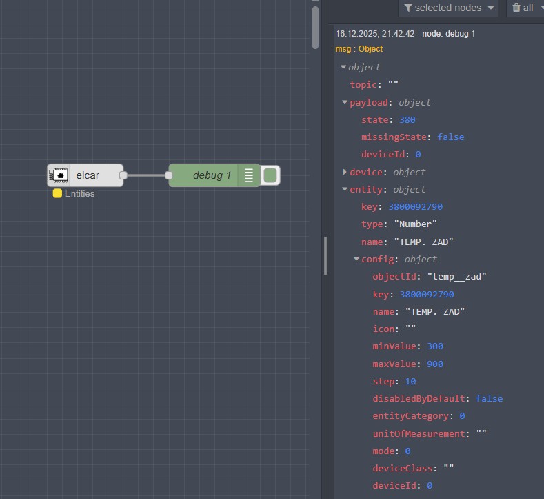Image resolution: width=544 pixels, height=499 pixels.
Task: Collapse the root object tree
Action: pos(343,67)
